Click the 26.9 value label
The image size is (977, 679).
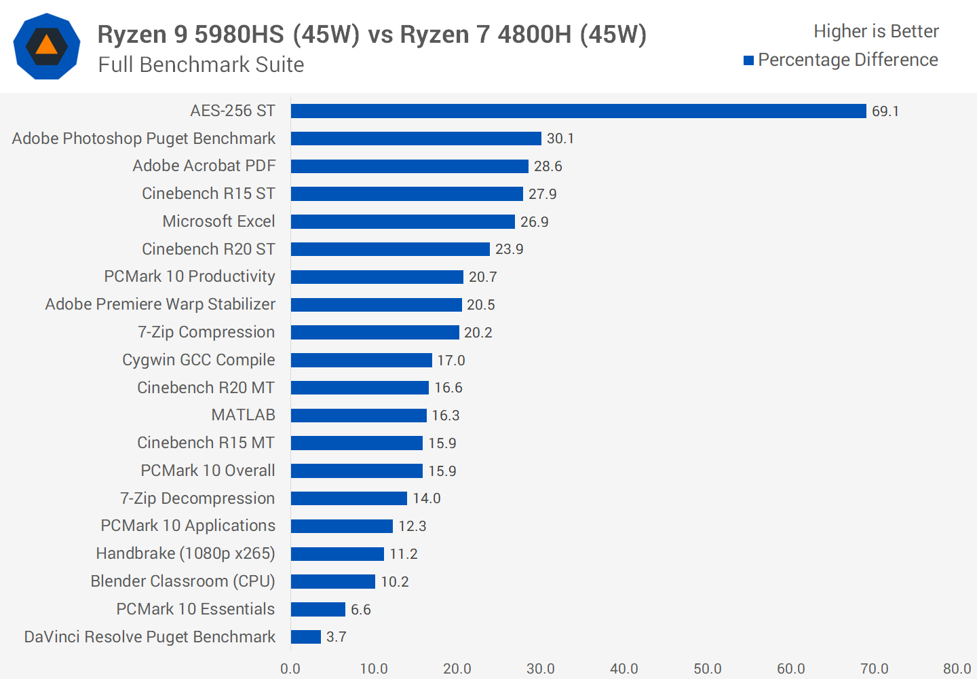click(535, 222)
